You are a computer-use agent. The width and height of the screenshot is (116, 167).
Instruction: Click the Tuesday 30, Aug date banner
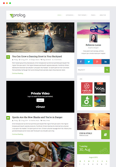tap(93, 148)
